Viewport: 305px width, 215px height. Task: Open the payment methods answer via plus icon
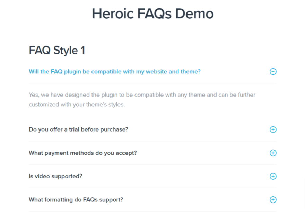(x=273, y=153)
